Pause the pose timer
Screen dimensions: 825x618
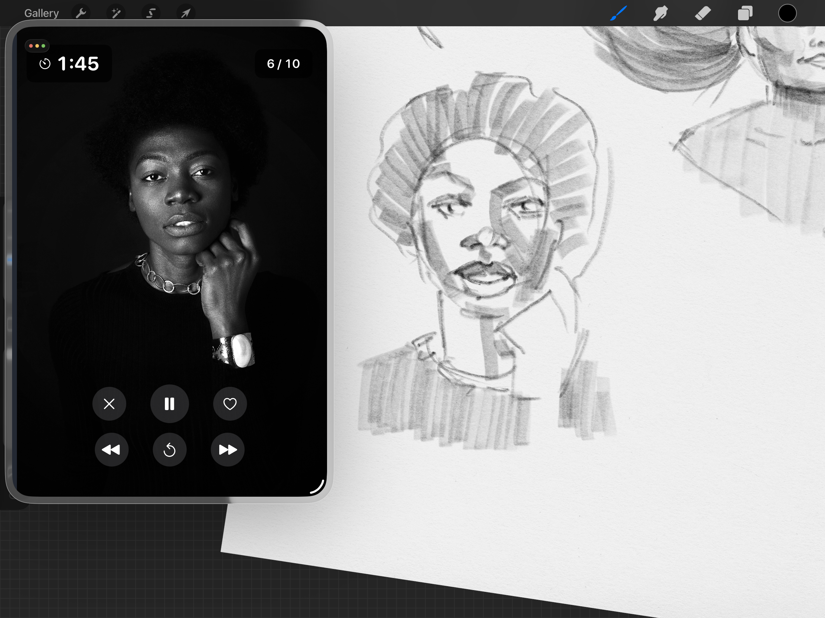(170, 404)
